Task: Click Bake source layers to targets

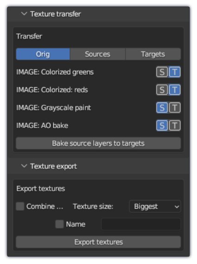Action: [98, 143]
